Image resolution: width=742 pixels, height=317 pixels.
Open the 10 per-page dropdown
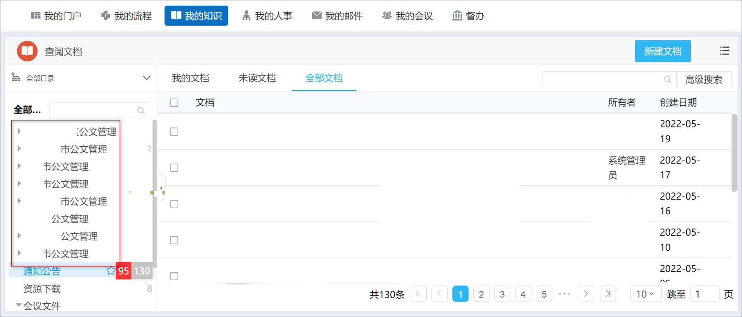click(645, 294)
